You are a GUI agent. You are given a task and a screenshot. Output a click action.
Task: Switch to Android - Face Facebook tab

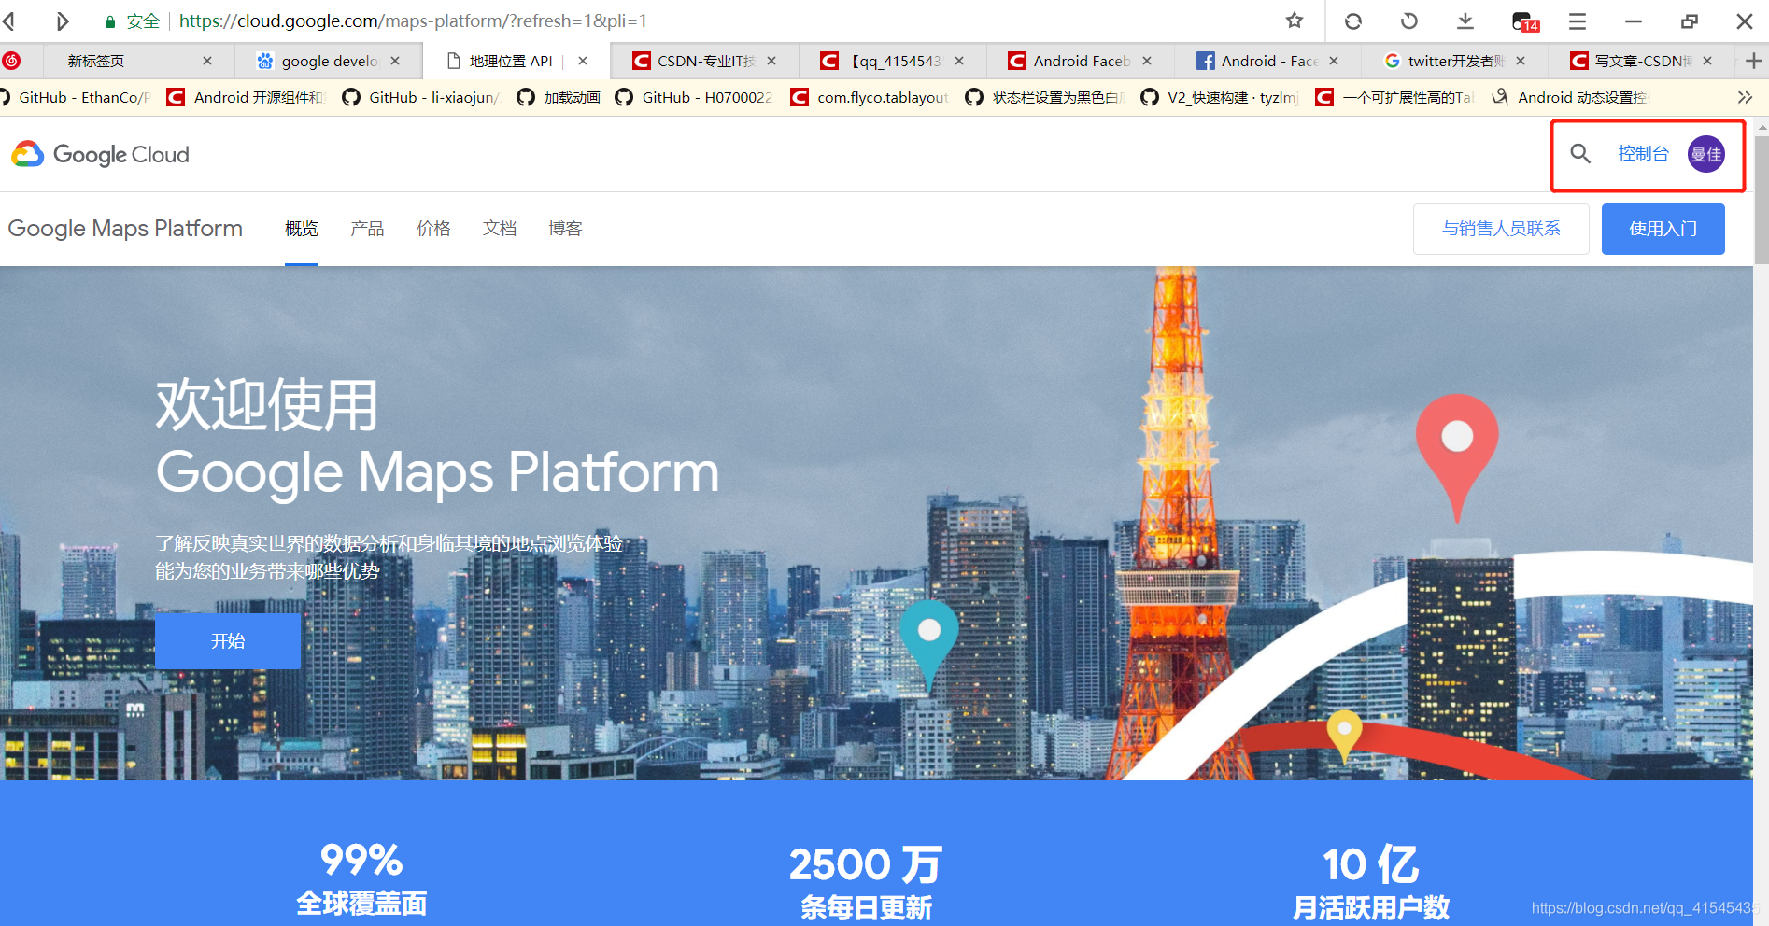pos(1268,61)
